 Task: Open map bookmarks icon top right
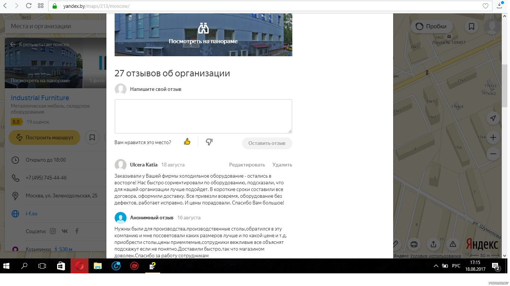(x=472, y=26)
